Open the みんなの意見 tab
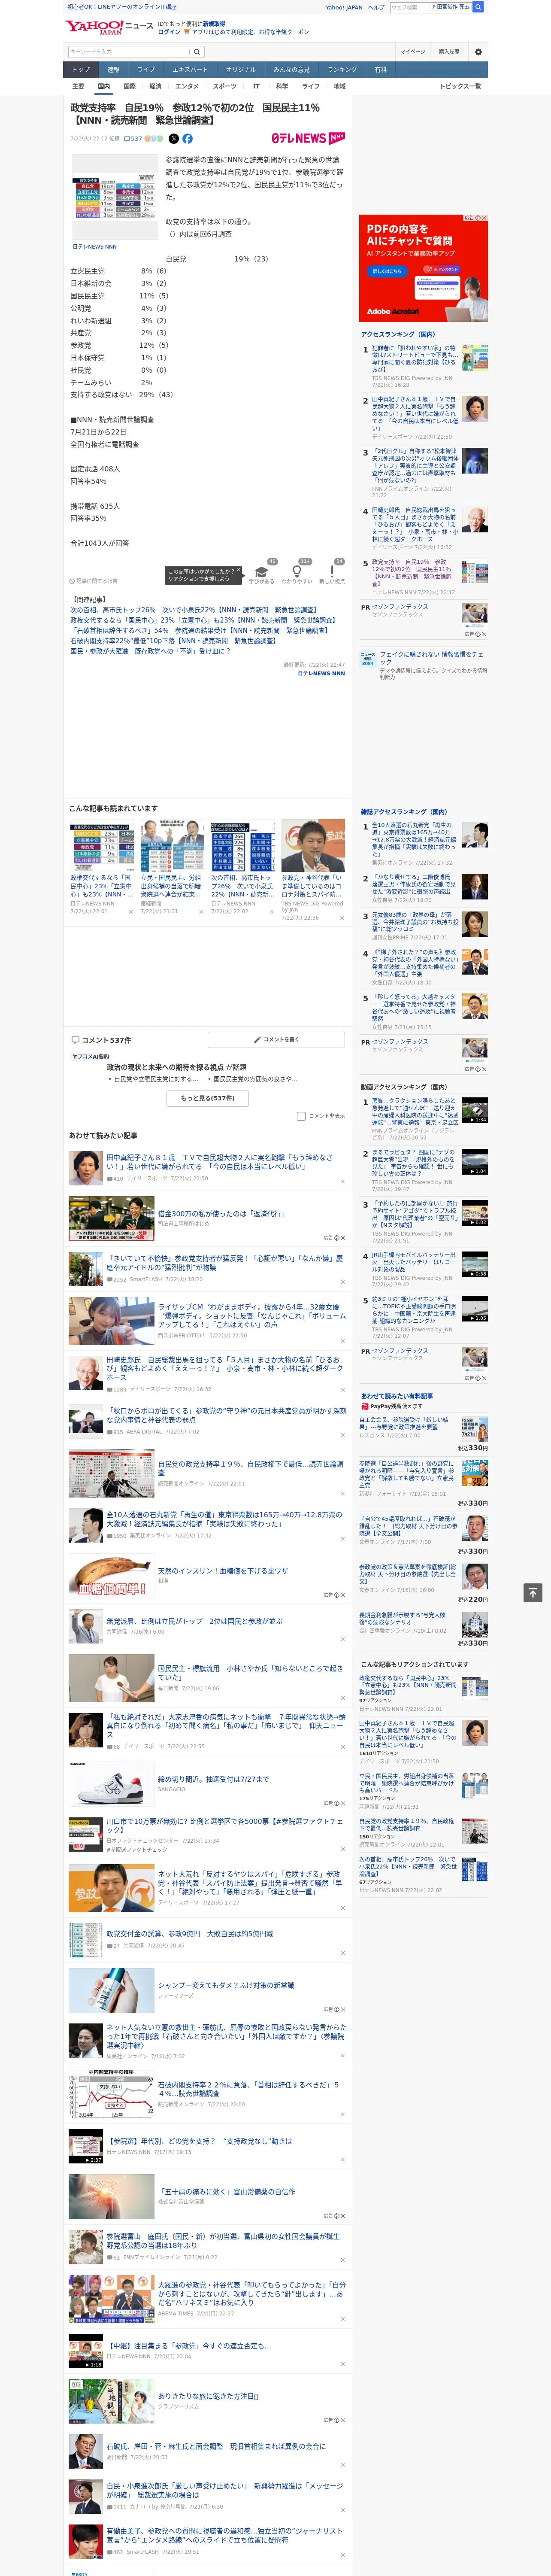 coord(292,70)
